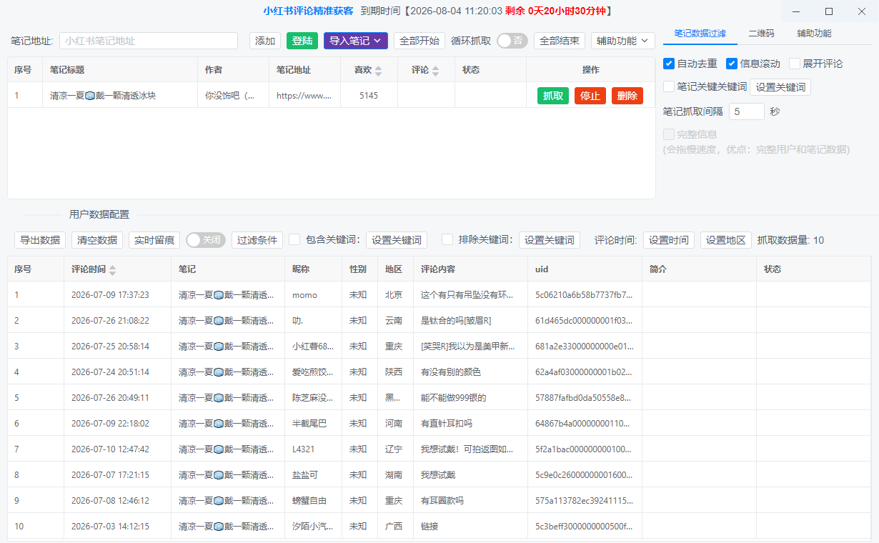Click the note's https://www... address cell

point(305,95)
